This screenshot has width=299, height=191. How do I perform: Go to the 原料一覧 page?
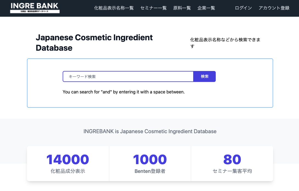[182, 8]
